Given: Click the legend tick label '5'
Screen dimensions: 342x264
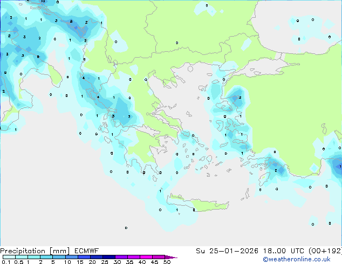Looking at the screenshot, I should coord(53,262).
